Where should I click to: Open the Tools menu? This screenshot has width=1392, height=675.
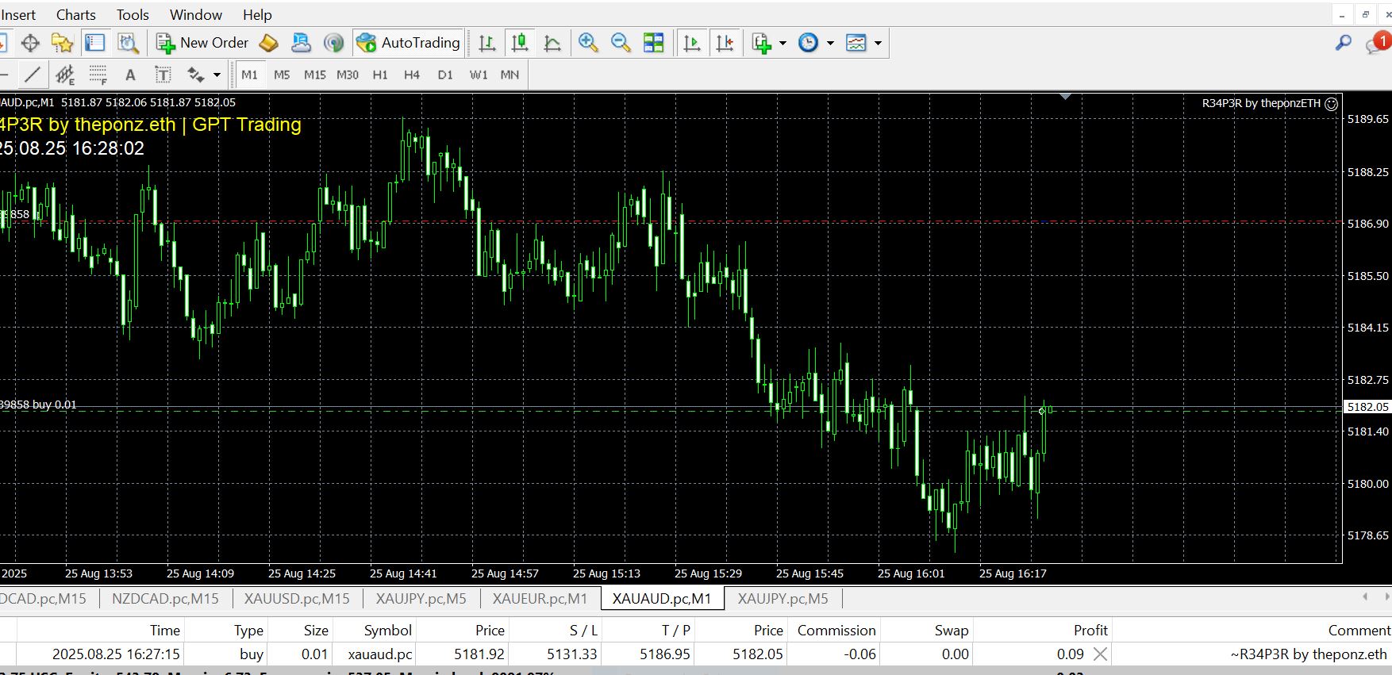point(133,14)
